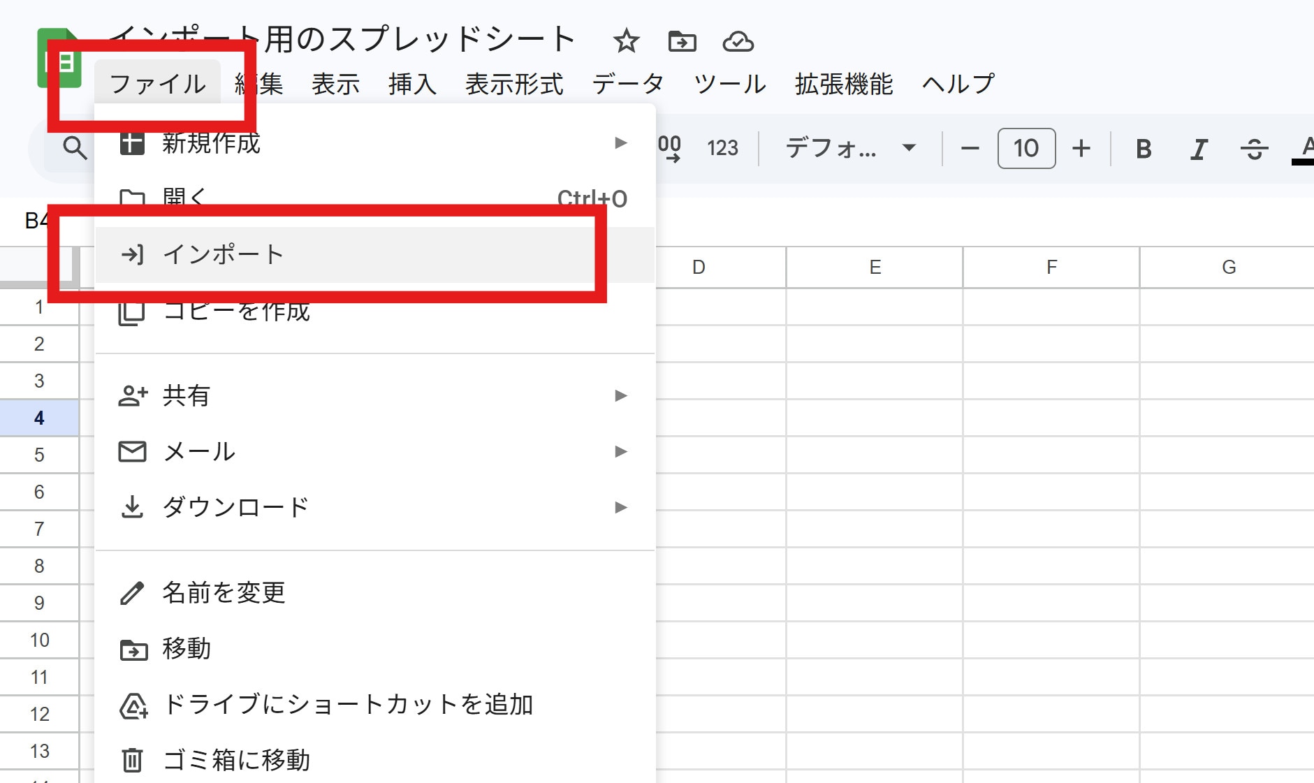1314x783 pixels.
Task: Check the cloud save status icon
Action: (x=738, y=42)
